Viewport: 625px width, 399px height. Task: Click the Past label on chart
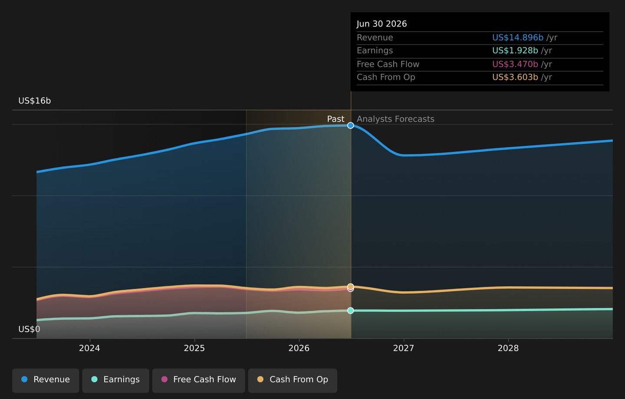pos(336,119)
